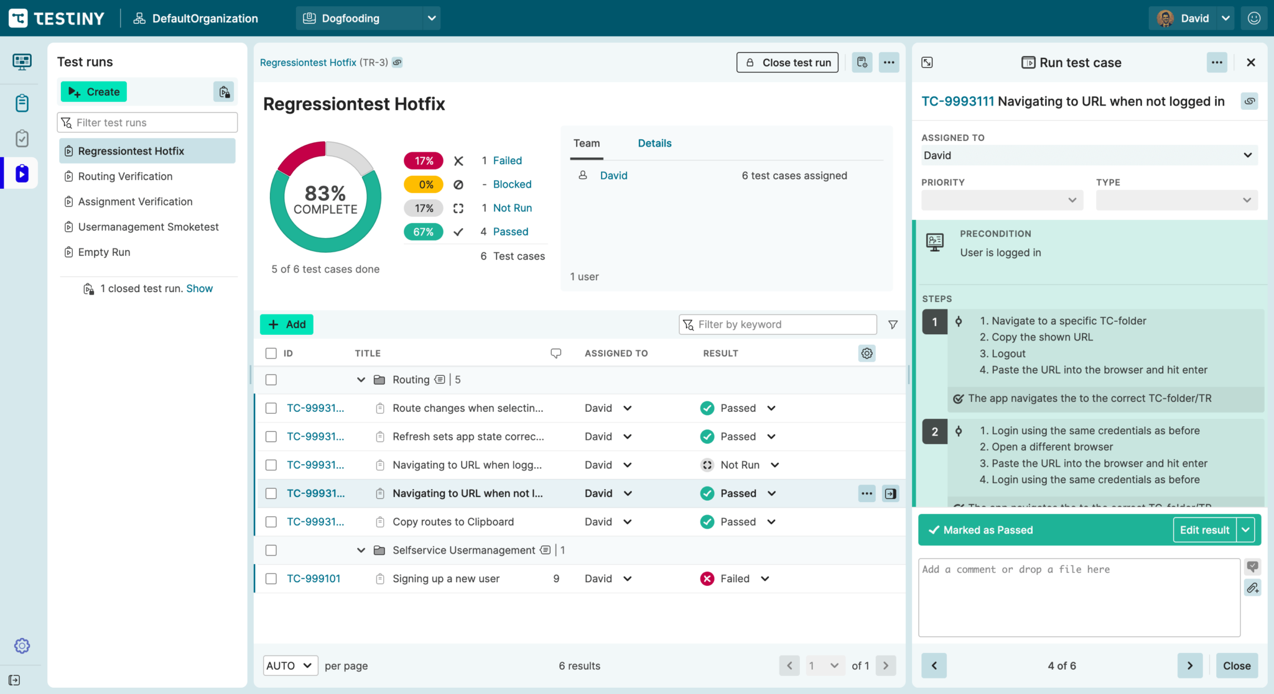Check the Signing up a new user checkbox

point(271,578)
